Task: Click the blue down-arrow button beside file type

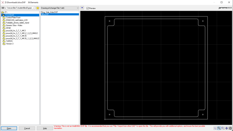Action: (x=82, y=8)
